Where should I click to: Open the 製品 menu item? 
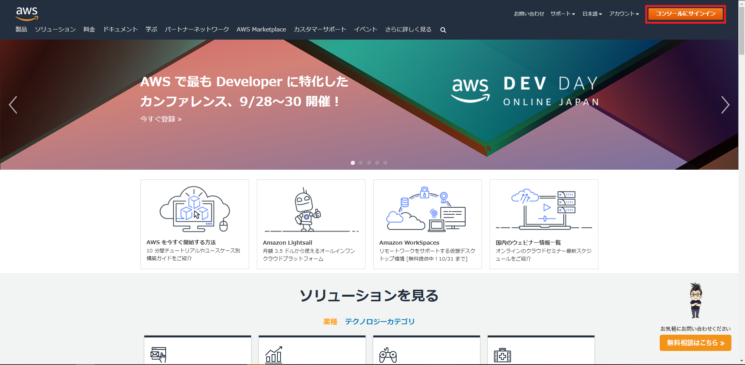point(21,30)
